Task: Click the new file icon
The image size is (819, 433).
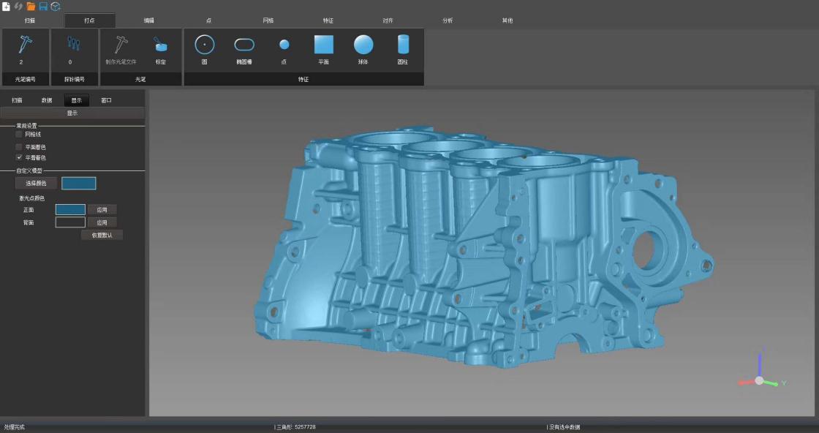Action: tap(6, 6)
